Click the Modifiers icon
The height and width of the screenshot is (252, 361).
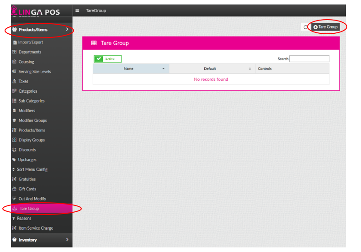click(x=14, y=110)
